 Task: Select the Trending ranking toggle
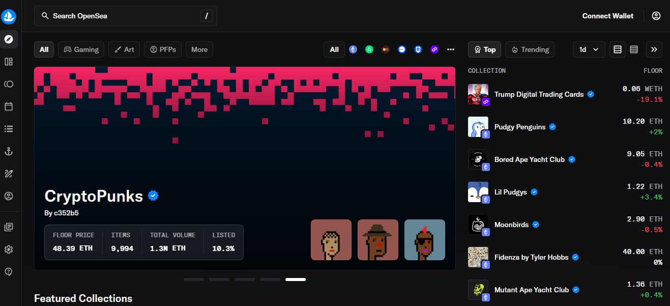coord(530,49)
